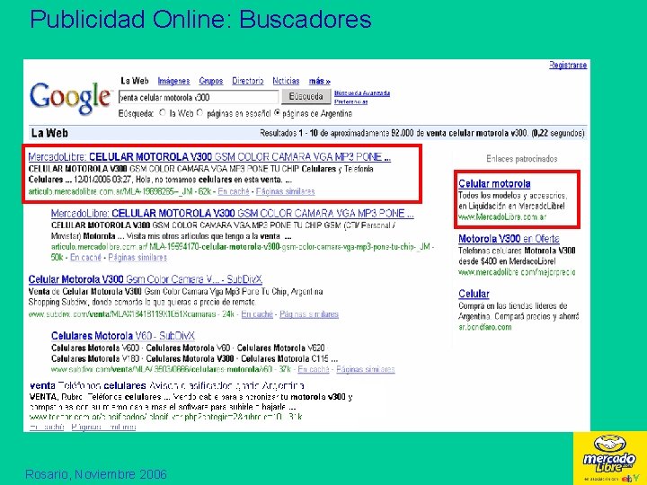Screen dimensions: 647x485
Task: Open 'Celular Motorola V300 Gsm Color' SubDivX result
Action: pyautogui.click(x=146, y=279)
